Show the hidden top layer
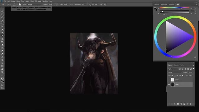 [x=169, y=80]
